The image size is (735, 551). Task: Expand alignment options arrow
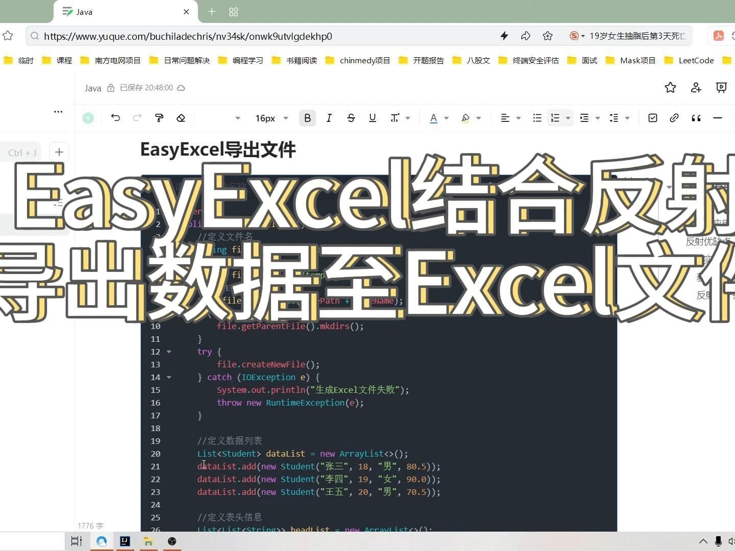(518, 118)
